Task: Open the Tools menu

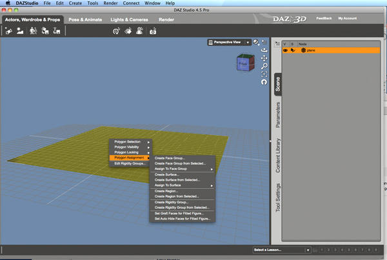Action: click(92, 3)
